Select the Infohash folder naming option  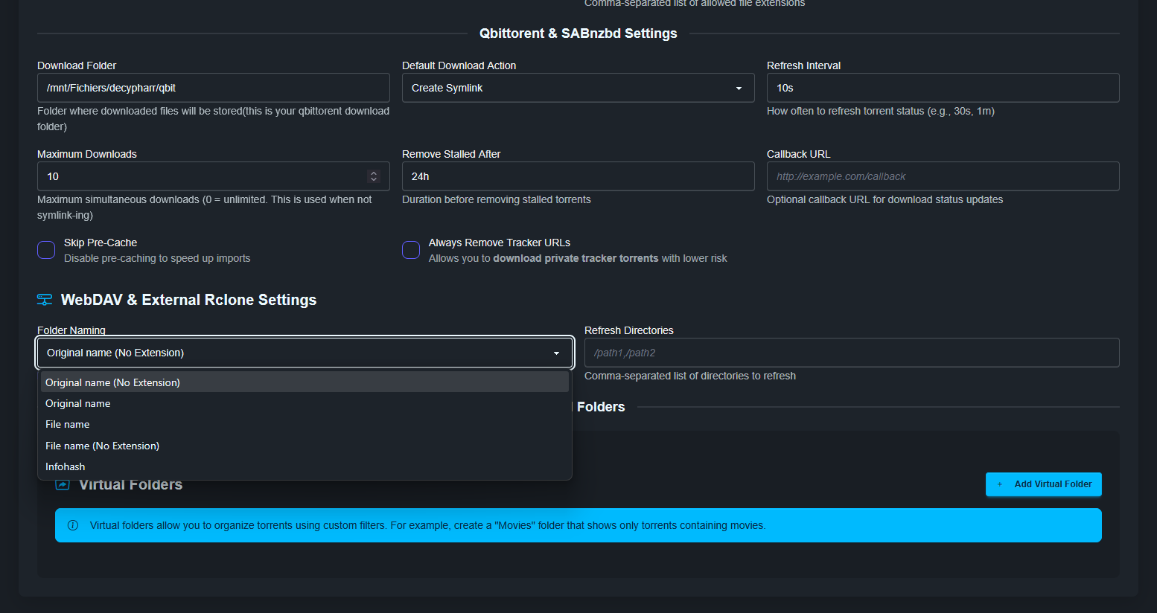pyautogui.click(x=66, y=466)
